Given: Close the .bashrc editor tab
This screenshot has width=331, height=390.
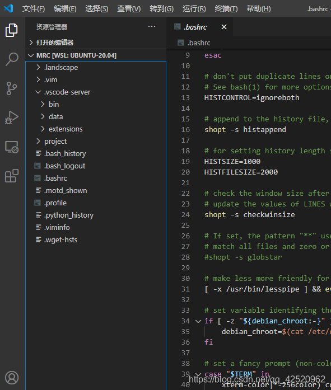Looking at the screenshot, I should 224,27.
